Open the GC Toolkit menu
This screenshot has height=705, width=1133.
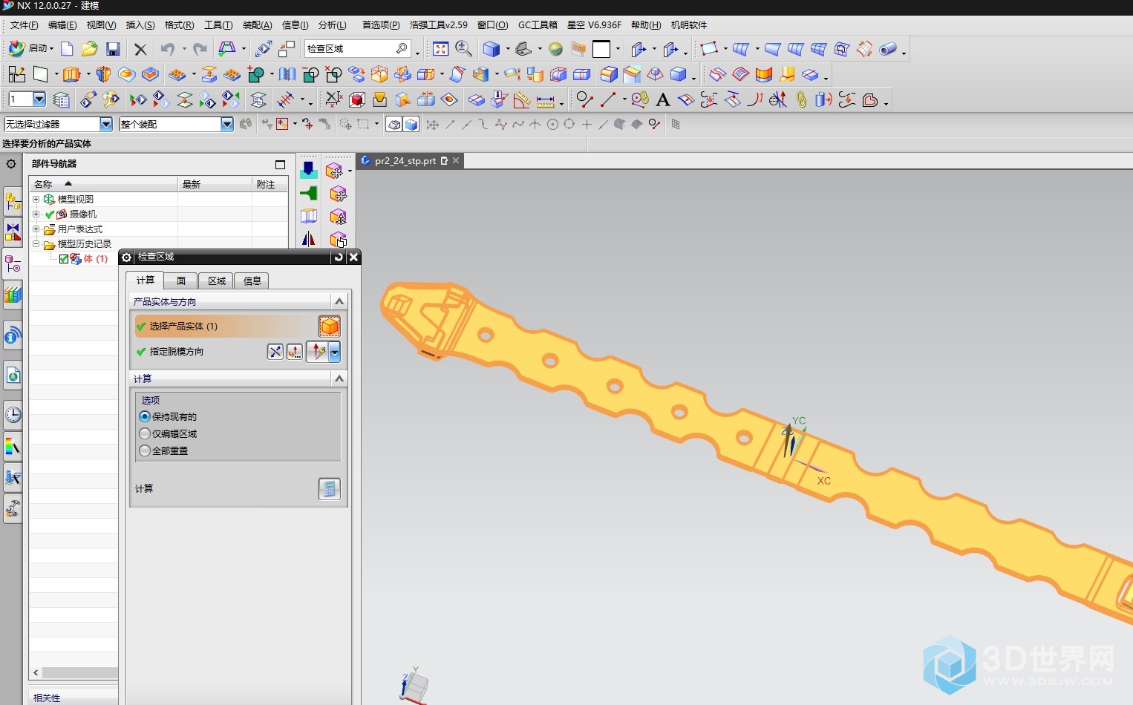[538, 25]
